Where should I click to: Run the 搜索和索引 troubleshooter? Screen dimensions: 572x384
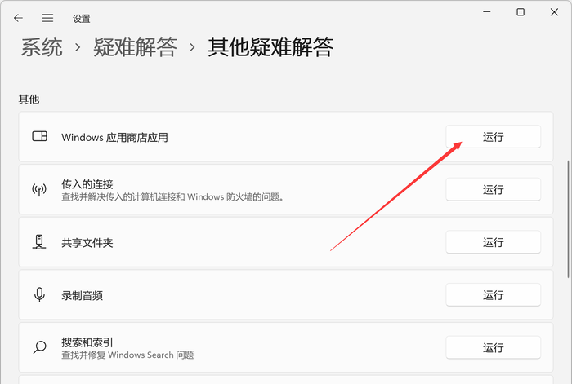(x=493, y=347)
